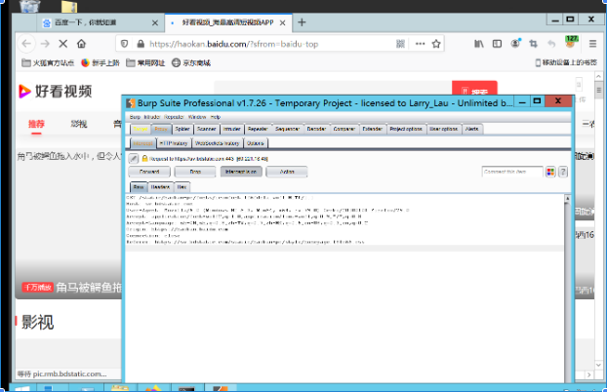Click the site security padlock in address bar
The image size is (607, 392).
[x=141, y=44]
